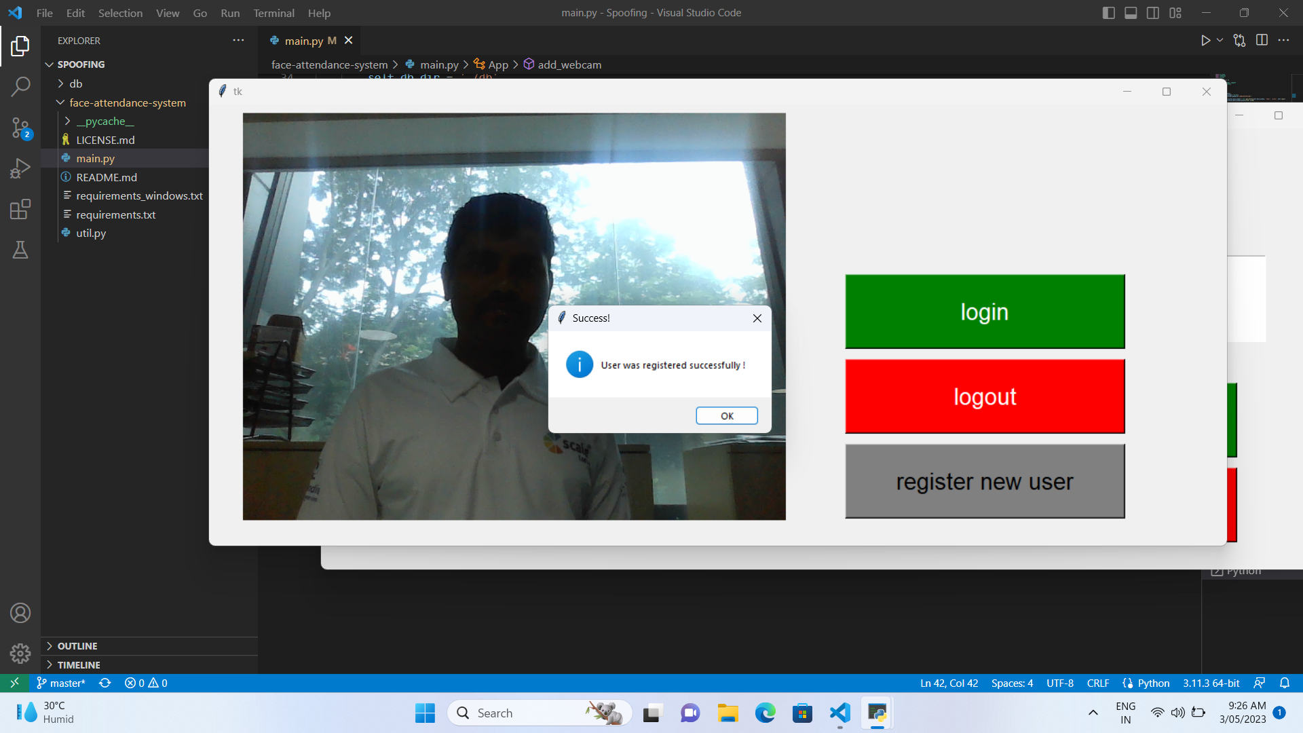Open the Manage settings gear
The image size is (1303, 733).
point(21,653)
